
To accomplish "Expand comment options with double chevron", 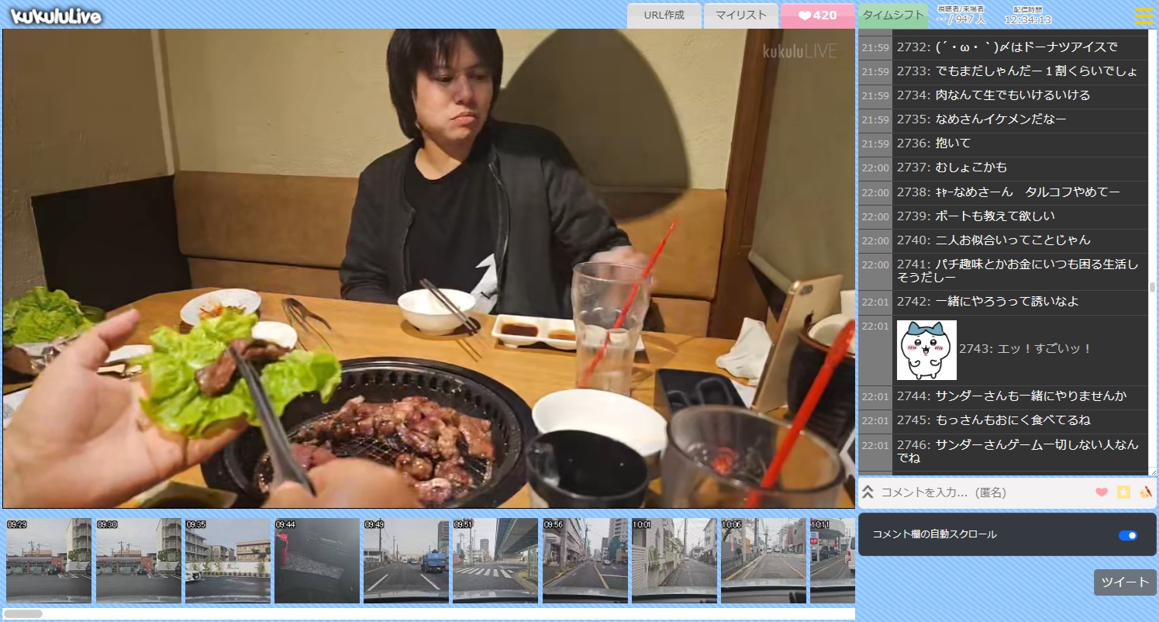I will click(x=868, y=492).
